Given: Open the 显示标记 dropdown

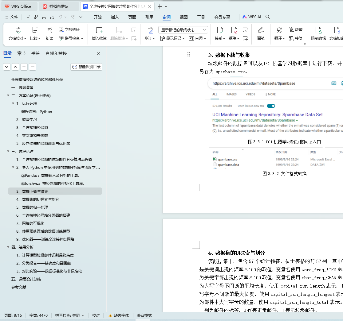Looking at the screenshot, I should pos(172,38).
